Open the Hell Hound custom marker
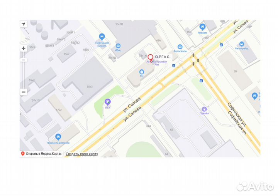The image size is (278, 196). 102,37
